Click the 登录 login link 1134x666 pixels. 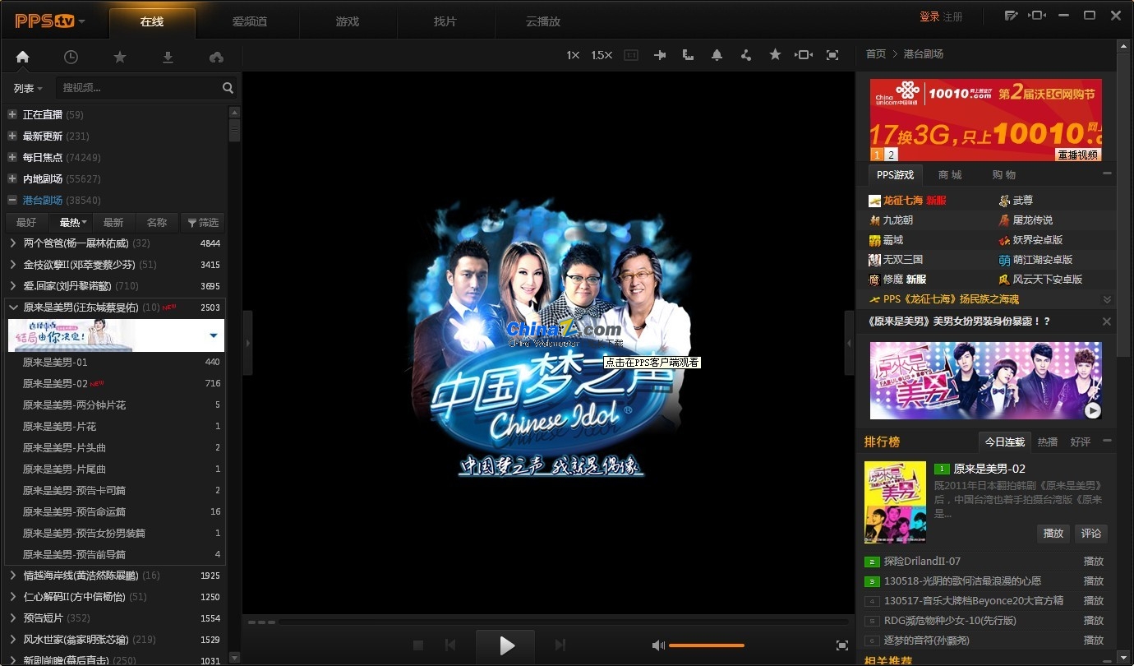tap(929, 17)
